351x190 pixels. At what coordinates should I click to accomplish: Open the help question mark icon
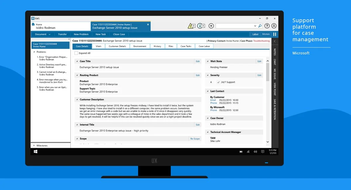pyautogui.click(x=267, y=26)
